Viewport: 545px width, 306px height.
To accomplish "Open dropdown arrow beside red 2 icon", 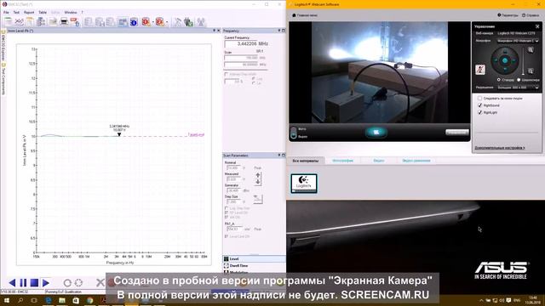I will pos(167,22).
